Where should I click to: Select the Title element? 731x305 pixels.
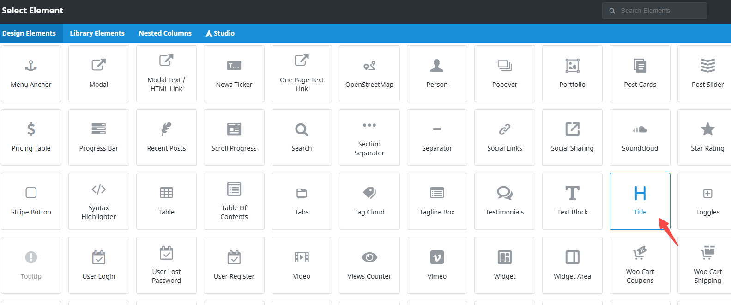tap(640, 201)
